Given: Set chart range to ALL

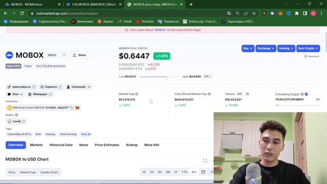Looking at the screenshot, I should 194,172.
